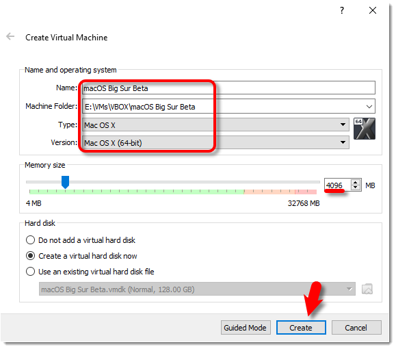Click the Cancel button
Viewport: 396px width, 349px height.
coord(356,328)
